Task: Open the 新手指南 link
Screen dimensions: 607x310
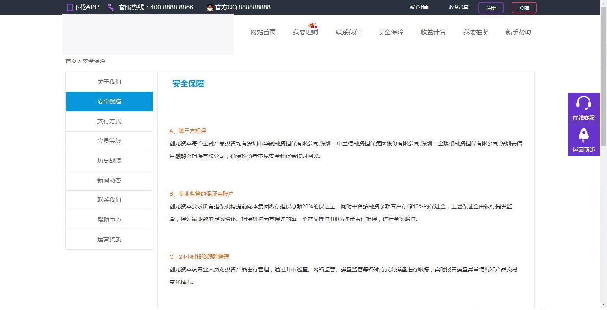Action: pos(419,7)
